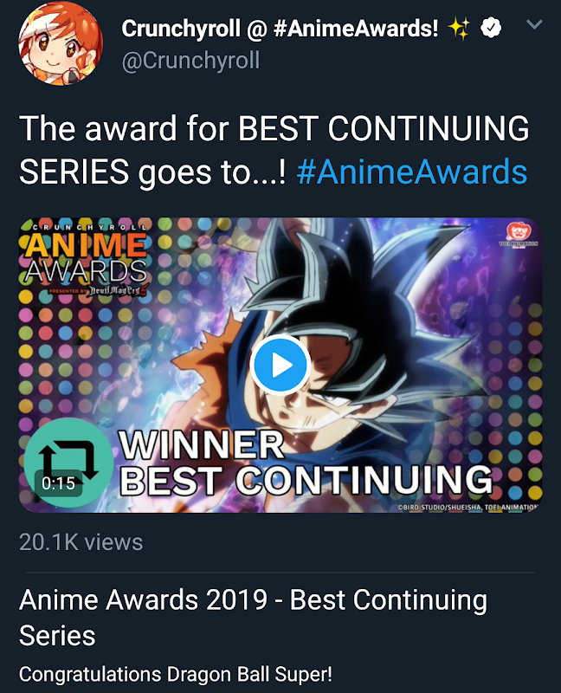Click the Toei Animation logo in video corner
The image size is (561, 693).
[x=520, y=236]
